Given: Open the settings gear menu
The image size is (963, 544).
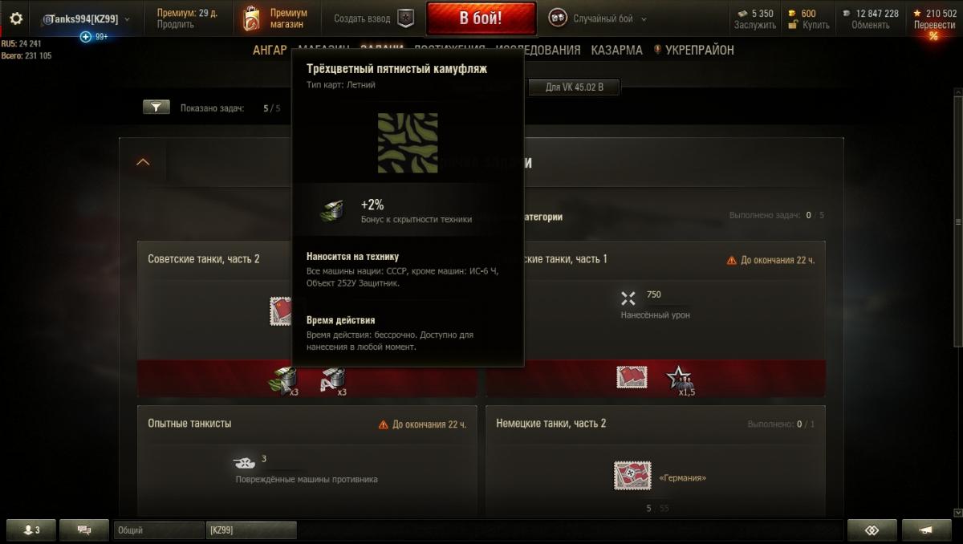Looking at the screenshot, I should pyautogui.click(x=16, y=18).
